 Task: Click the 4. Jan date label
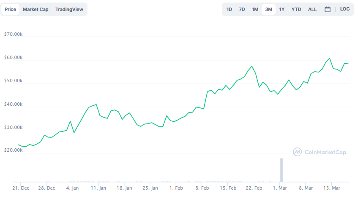(x=72, y=188)
